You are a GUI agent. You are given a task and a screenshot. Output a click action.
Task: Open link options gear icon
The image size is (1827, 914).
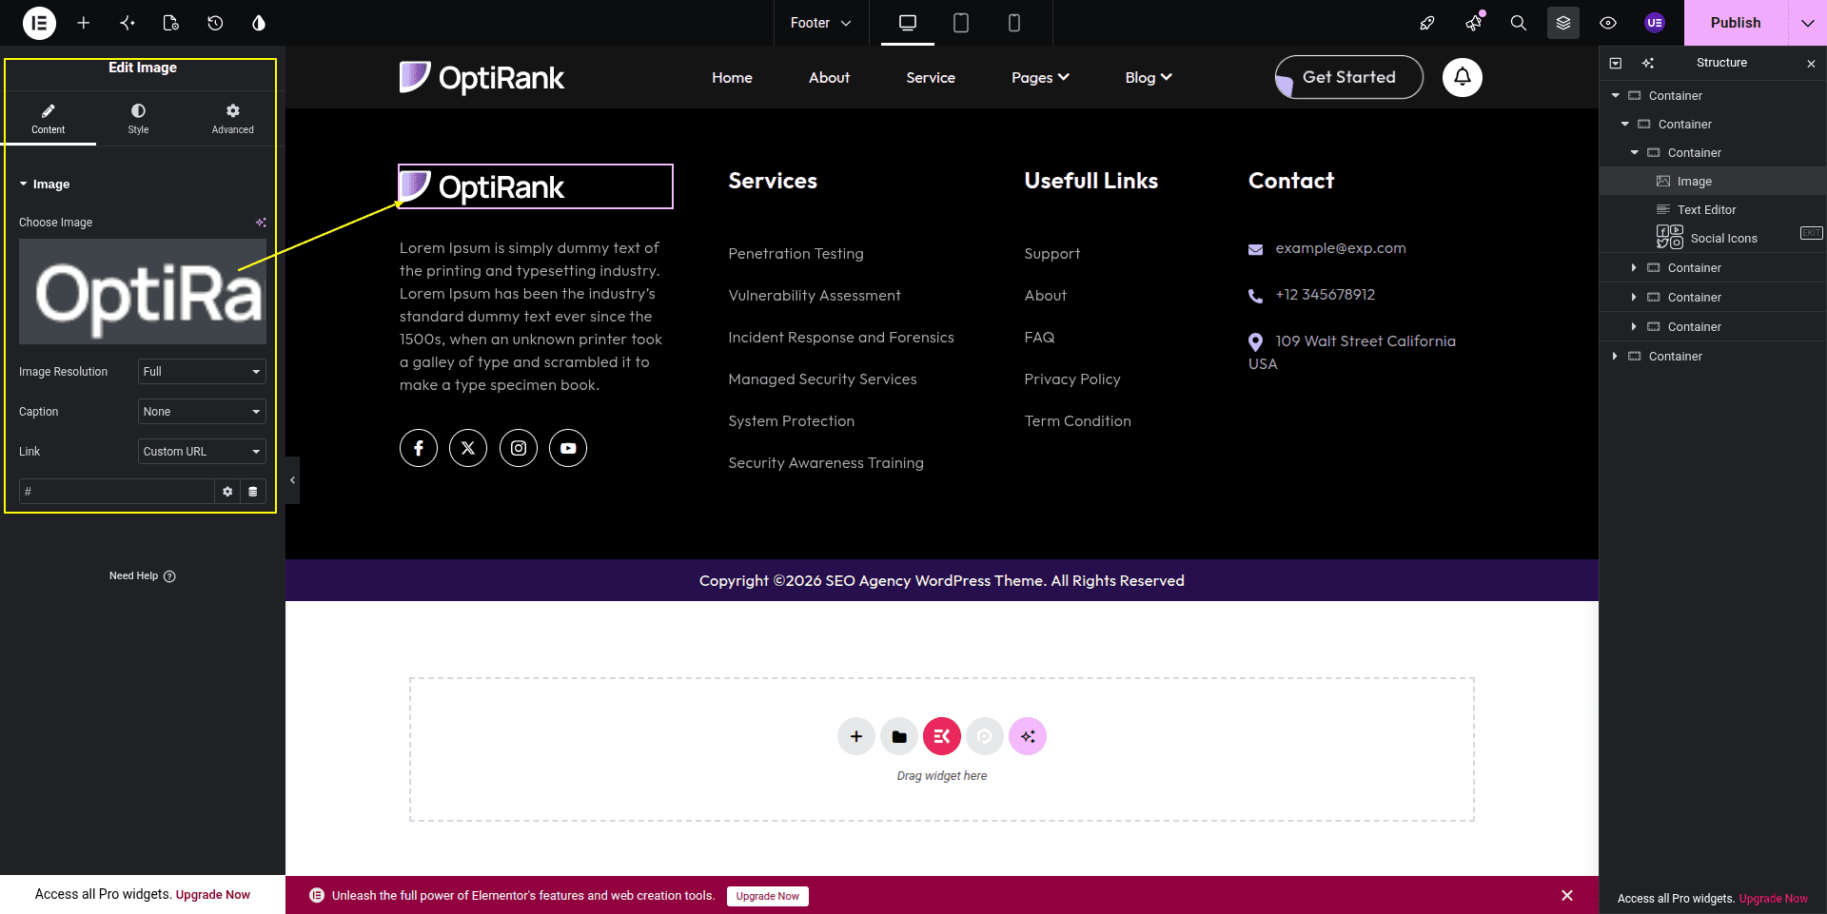click(227, 492)
